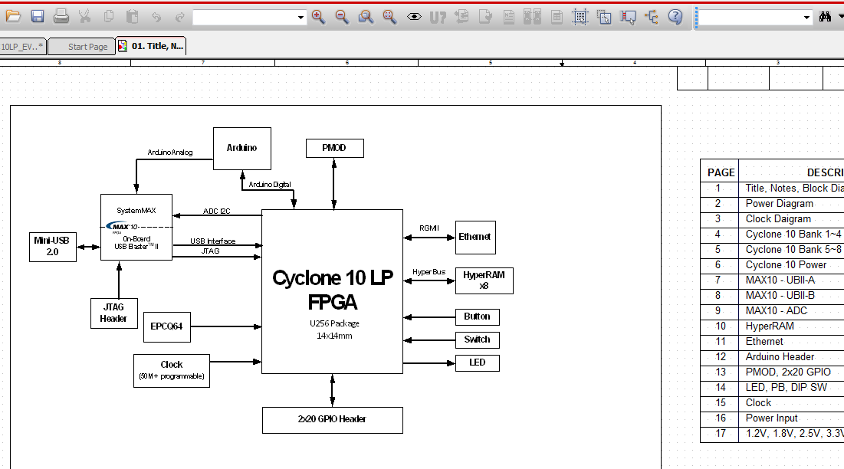Click the LED block
844x469 pixels.
[477, 362]
